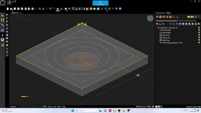The width and height of the screenshot is (201, 113).
Task: Select the protractor measure tool in sidebar
Action: [x=3, y=30]
